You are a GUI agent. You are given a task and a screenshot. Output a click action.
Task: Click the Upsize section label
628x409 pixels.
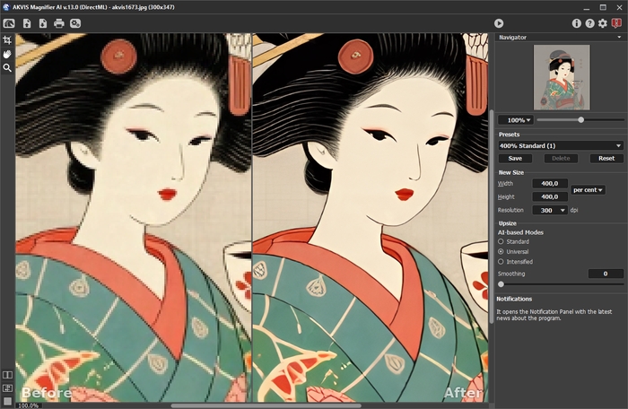coord(507,223)
